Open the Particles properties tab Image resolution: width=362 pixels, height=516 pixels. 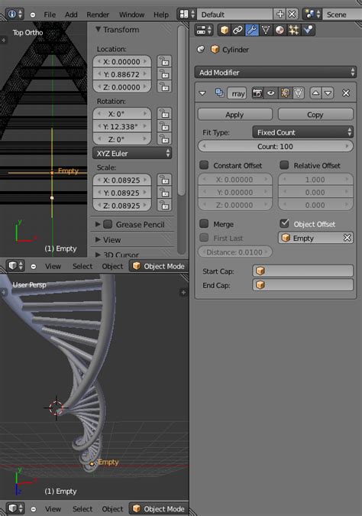click(x=293, y=30)
